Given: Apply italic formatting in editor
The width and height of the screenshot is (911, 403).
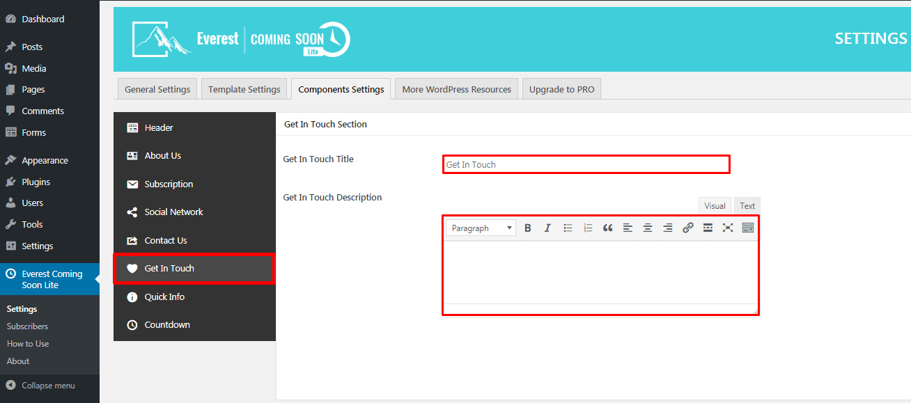Looking at the screenshot, I should (547, 228).
